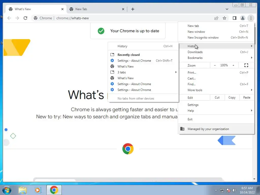The height and width of the screenshot is (195, 260).
Task: Reload the page with refresh icon
Action: (x=25, y=18)
